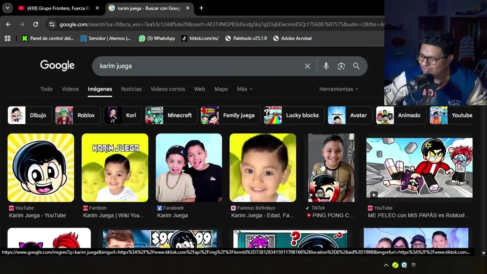Viewport: 487px width, 274px height.
Task: Open Adobe Acrobat bookmark
Action: (293, 38)
